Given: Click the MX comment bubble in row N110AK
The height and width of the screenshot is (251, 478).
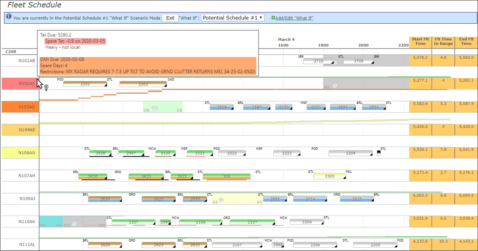Looking at the screenshot, I should pyautogui.click(x=75, y=223).
